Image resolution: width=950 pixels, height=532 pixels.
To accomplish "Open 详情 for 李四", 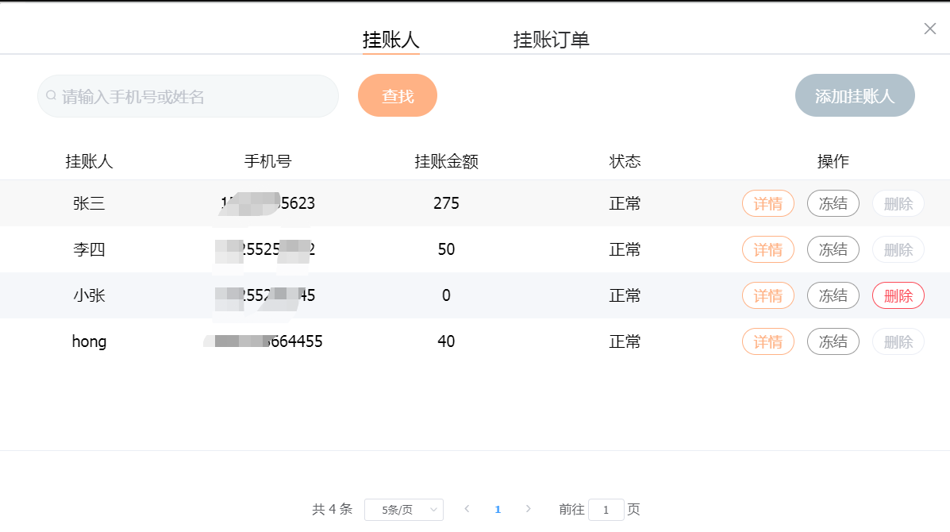I will (x=767, y=250).
